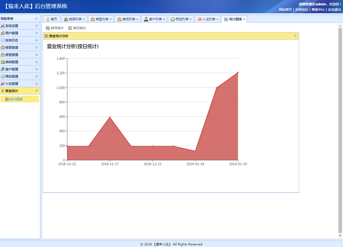The image size is (343, 247).
Task: Click the 系统日志 log icon
Action: [x=3, y=40]
